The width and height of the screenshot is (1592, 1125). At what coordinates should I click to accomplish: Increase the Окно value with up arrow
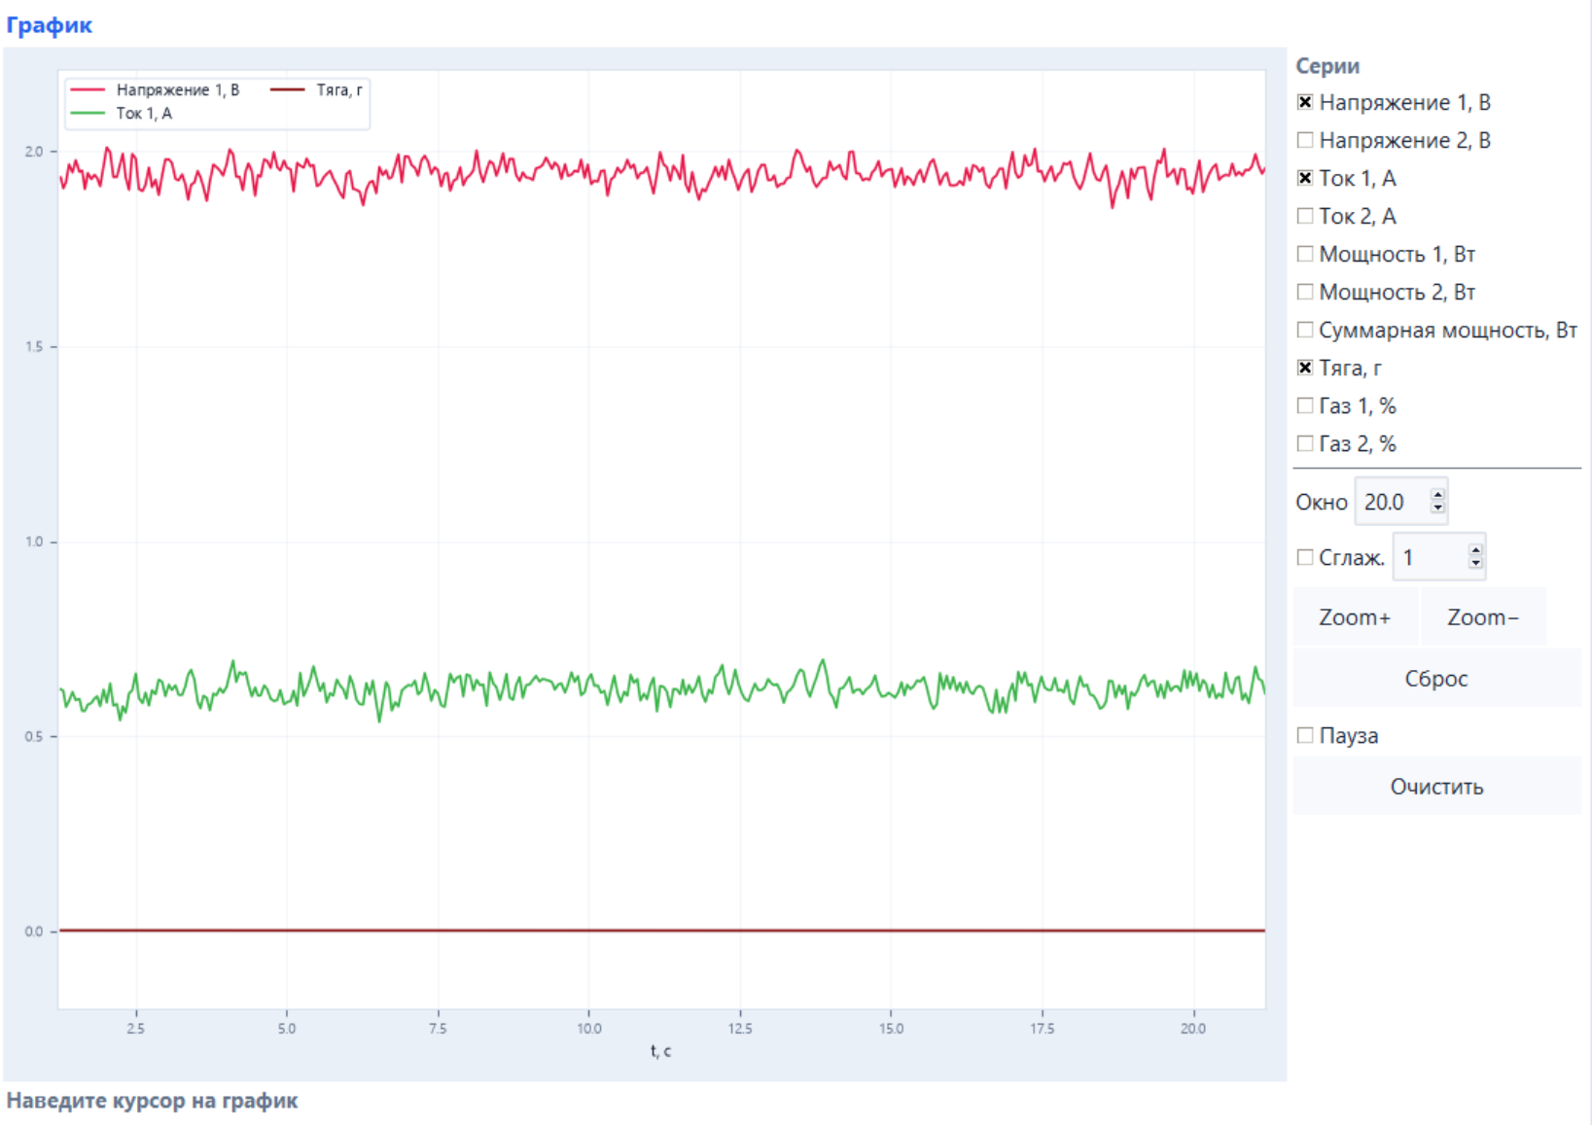[1437, 496]
